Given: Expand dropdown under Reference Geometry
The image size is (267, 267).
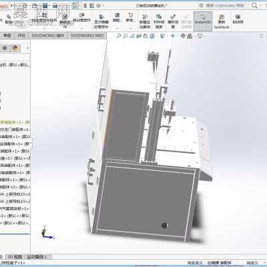Looking at the screenshot, I should (x=131, y=28).
